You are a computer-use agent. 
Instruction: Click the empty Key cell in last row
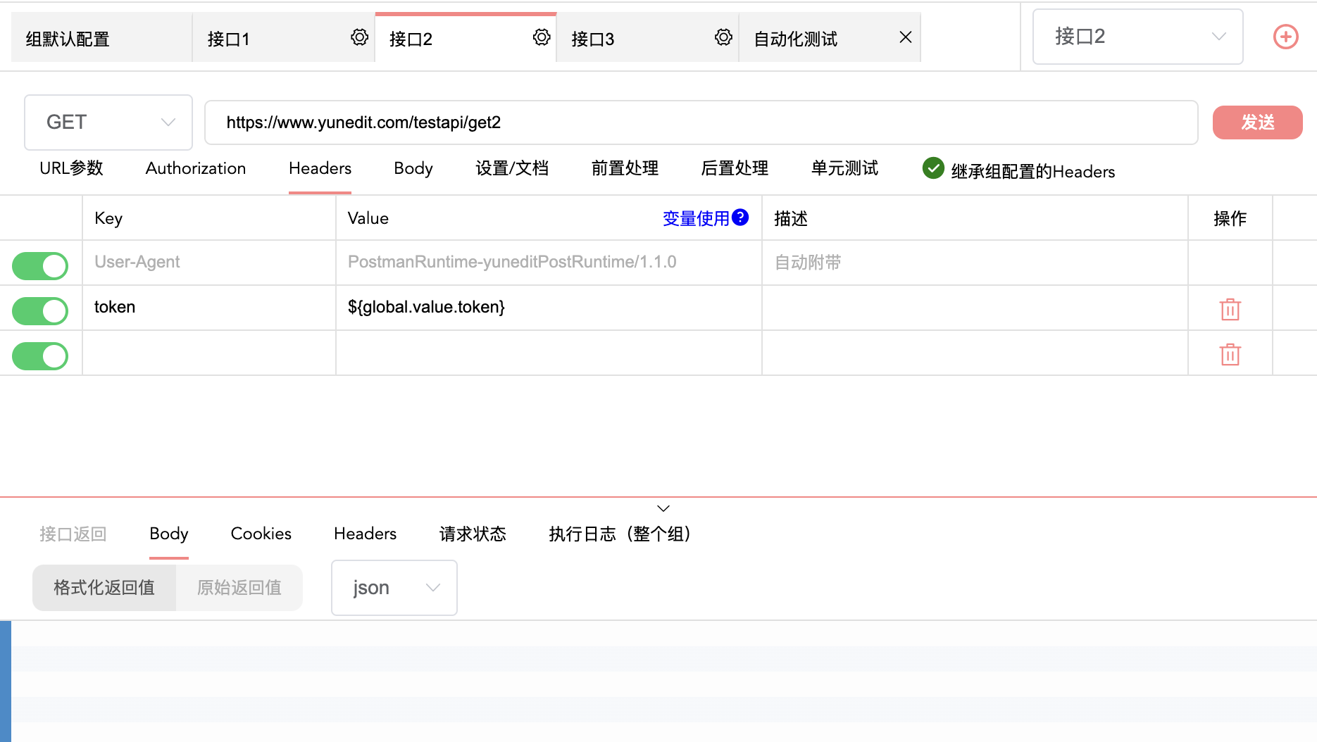click(209, 353)
